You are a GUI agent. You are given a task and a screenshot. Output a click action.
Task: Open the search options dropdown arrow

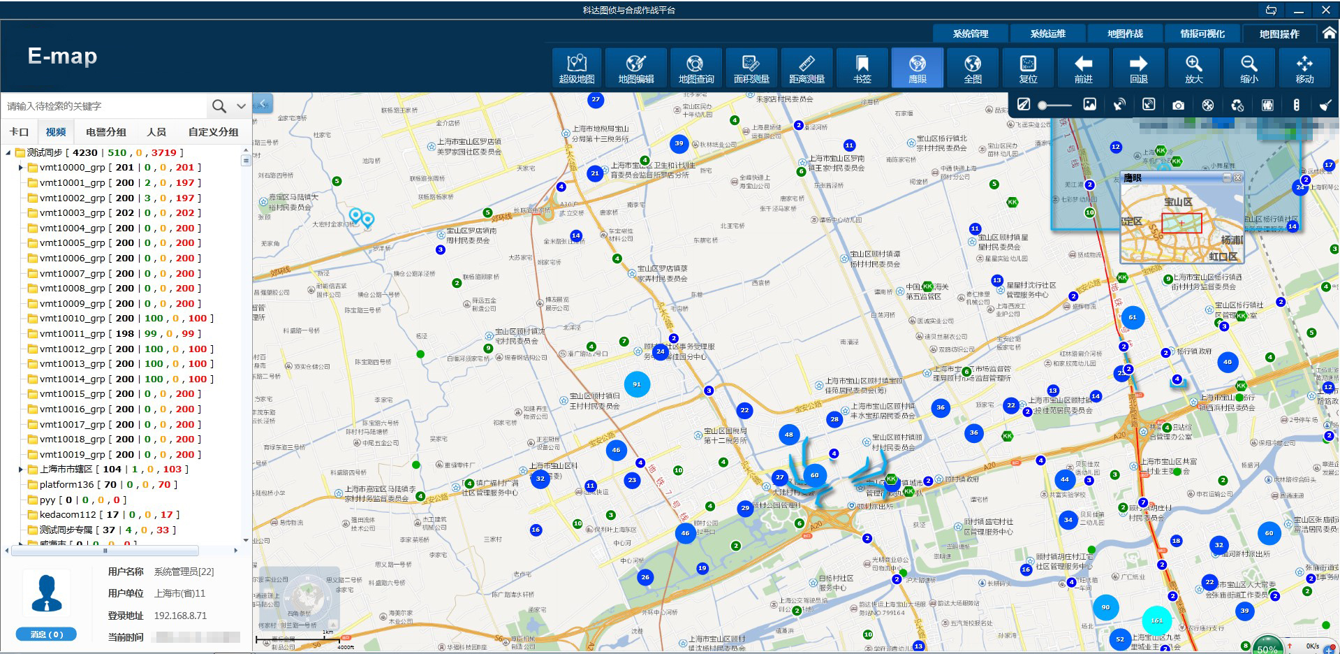241,106
